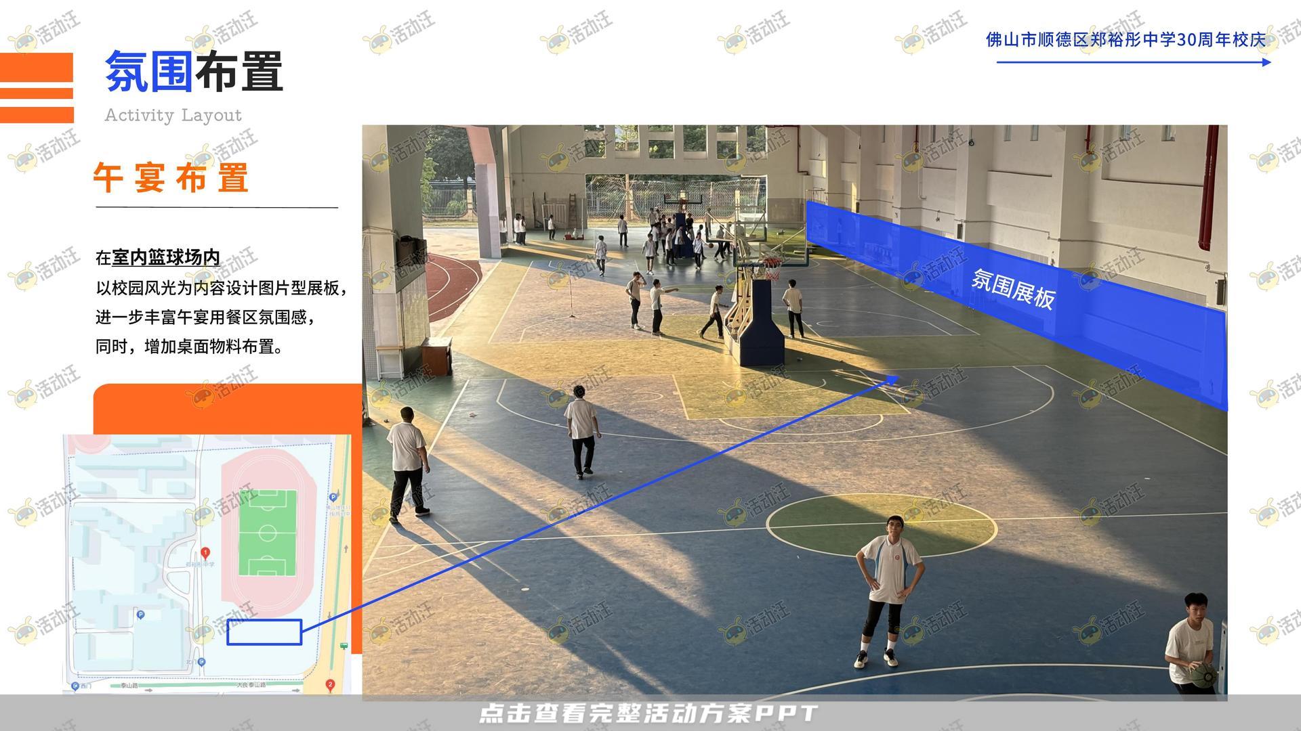Viewport: 1301px width, 731px height.
Task: Select the green bus stop icon on map
Action: pyautogui.click(x=345, y=645)
